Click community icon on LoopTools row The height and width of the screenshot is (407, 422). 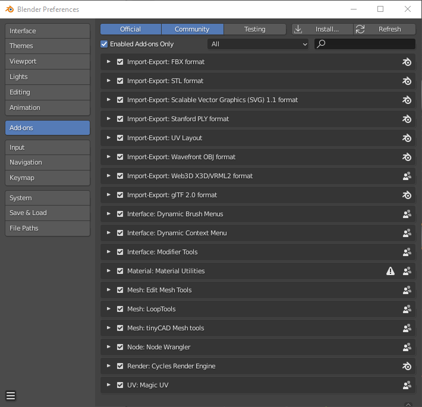click(x=407, y=309)
